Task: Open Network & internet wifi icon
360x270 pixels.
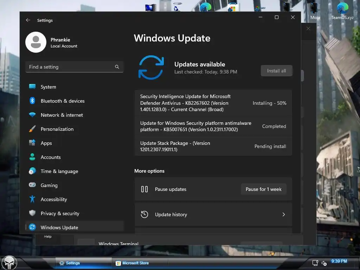Action: coord(32,115)
